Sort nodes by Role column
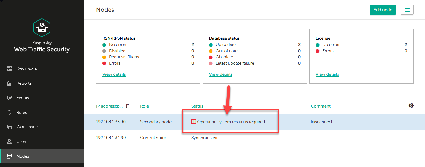Screen dimensions: 425x167 [x=144, y=106]
